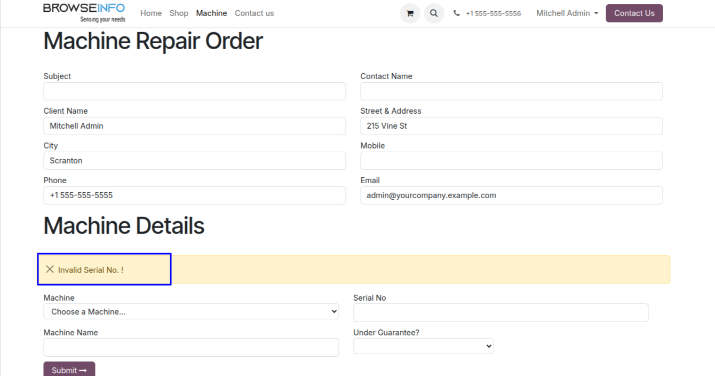Click into the Contact Name field
Screen dimensions: 715x376
coord(511,91)
